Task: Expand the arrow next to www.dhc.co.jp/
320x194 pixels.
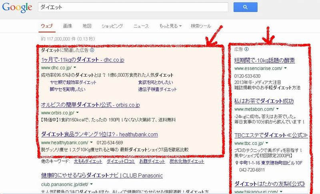Action: tap(75, 67)
